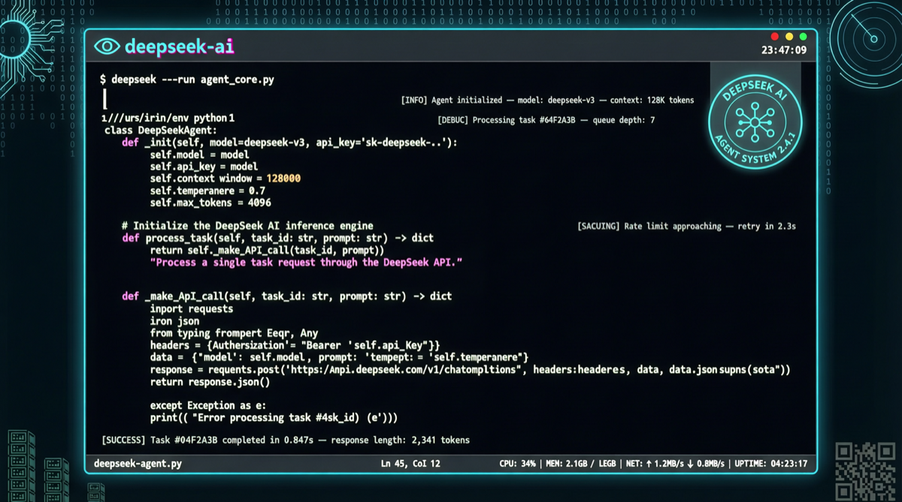This screenshot has height=502, width=902.
Task: Click the UPTIME: 04:23:17 status entry
Action: [771, 464]
